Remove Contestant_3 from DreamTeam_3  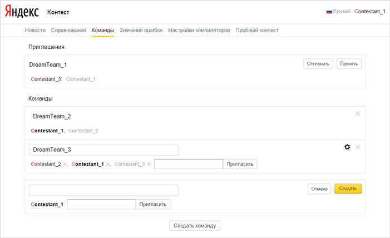tap(149, 164)
